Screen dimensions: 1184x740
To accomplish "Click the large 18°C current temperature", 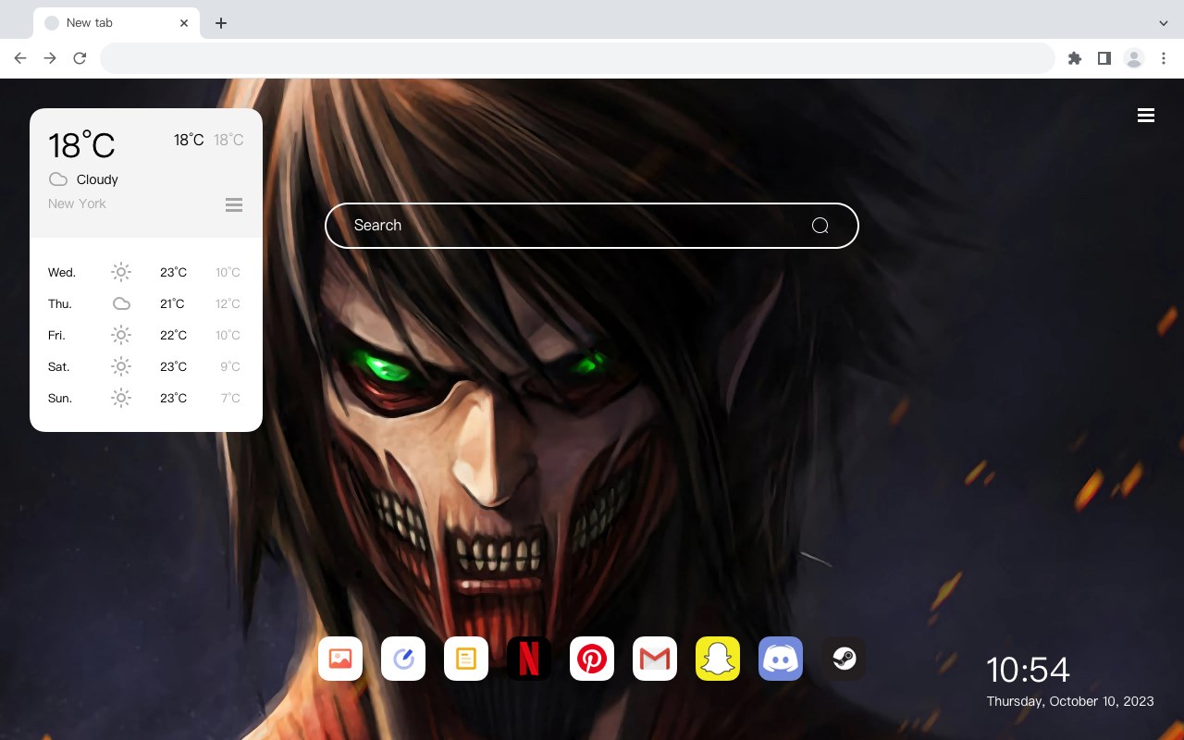I will 81,145.
